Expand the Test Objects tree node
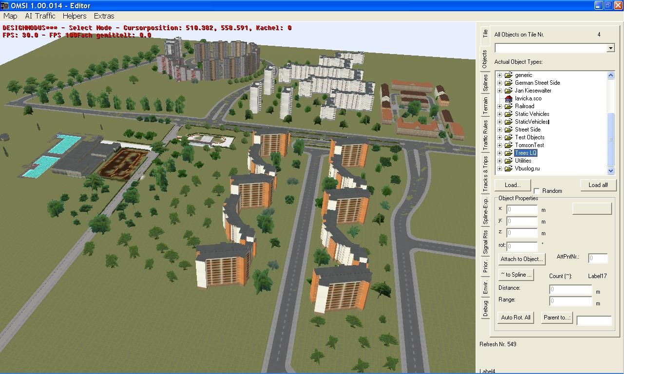 pyautogui.click(x=499, y=137)
